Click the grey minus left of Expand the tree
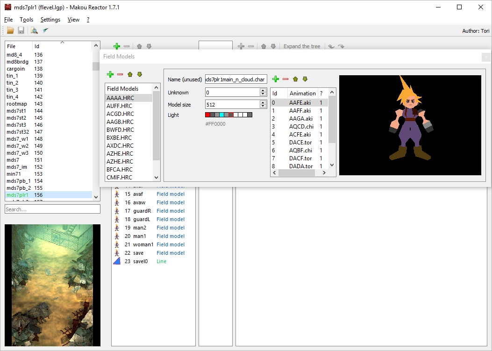 [251, 46]
